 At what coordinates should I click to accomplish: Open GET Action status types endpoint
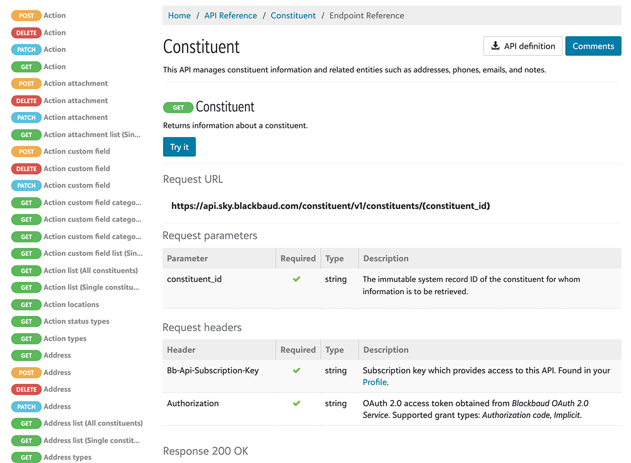click(x=76, y=321)
